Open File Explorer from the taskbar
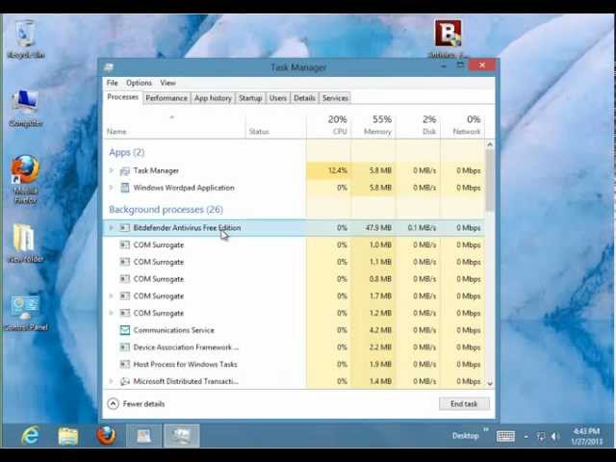The image size is (616, 462). 68,436
